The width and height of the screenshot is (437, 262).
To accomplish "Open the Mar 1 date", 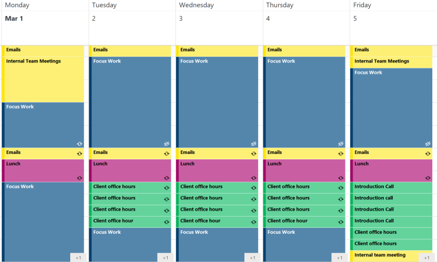I will pyautogui.click(x=14, y=18).
